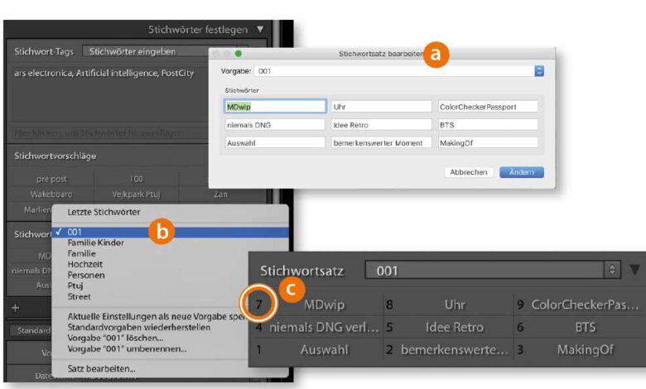This screenshot has height=389, width=646.
Task: Open the Stichwortsatz '001' dropdown in inset
Action: (x=492, y=270)
